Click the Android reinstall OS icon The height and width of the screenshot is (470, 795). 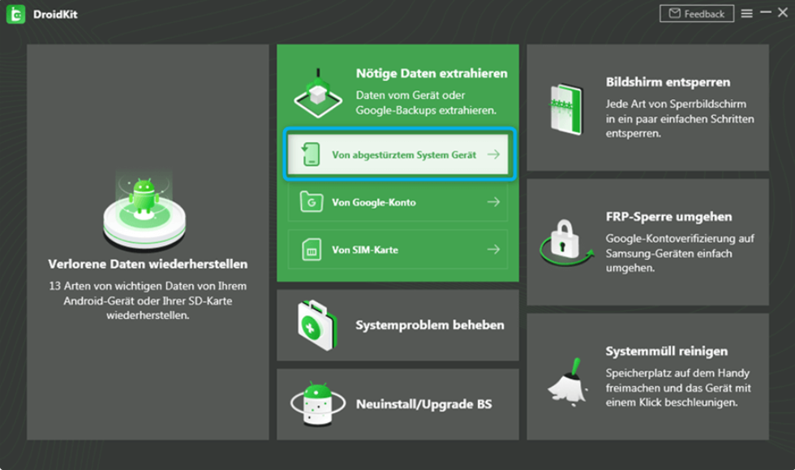pos(318,403)
